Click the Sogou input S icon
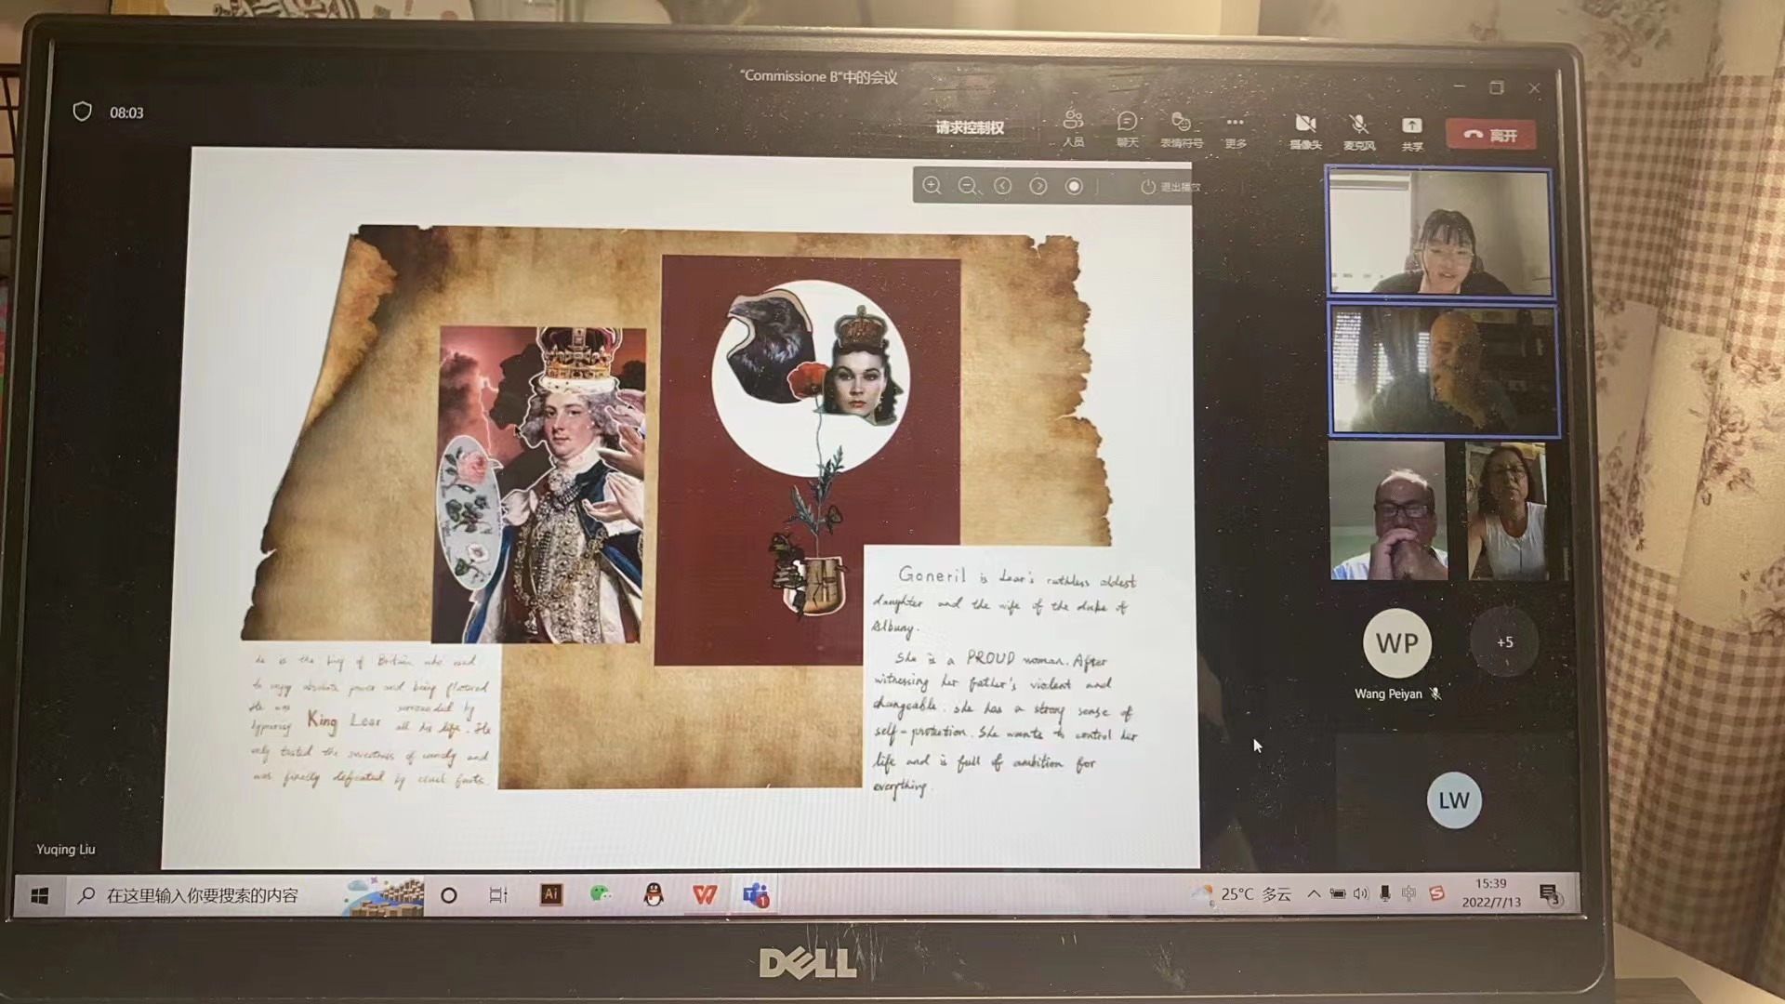This screenshot has width=1785, height=1004. 1436,893
